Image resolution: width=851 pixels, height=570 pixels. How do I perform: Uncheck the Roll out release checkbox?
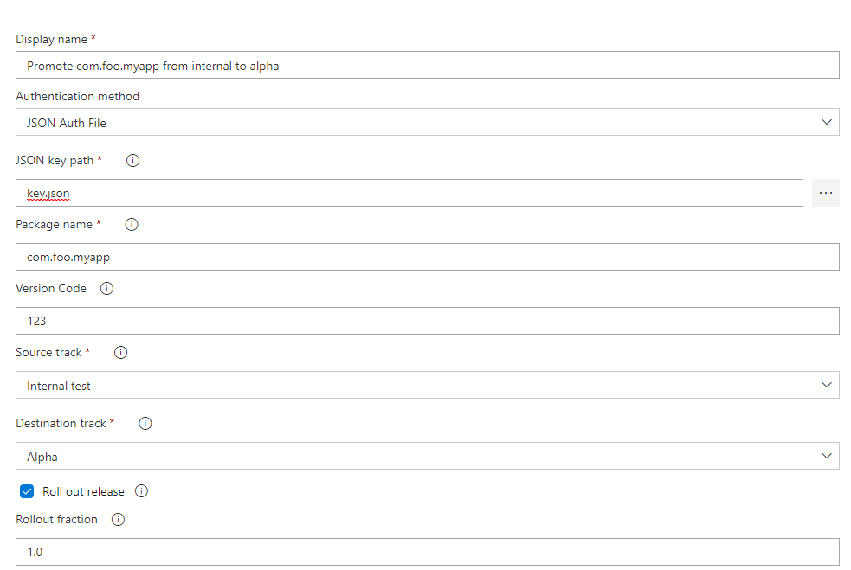coord(27,491)
